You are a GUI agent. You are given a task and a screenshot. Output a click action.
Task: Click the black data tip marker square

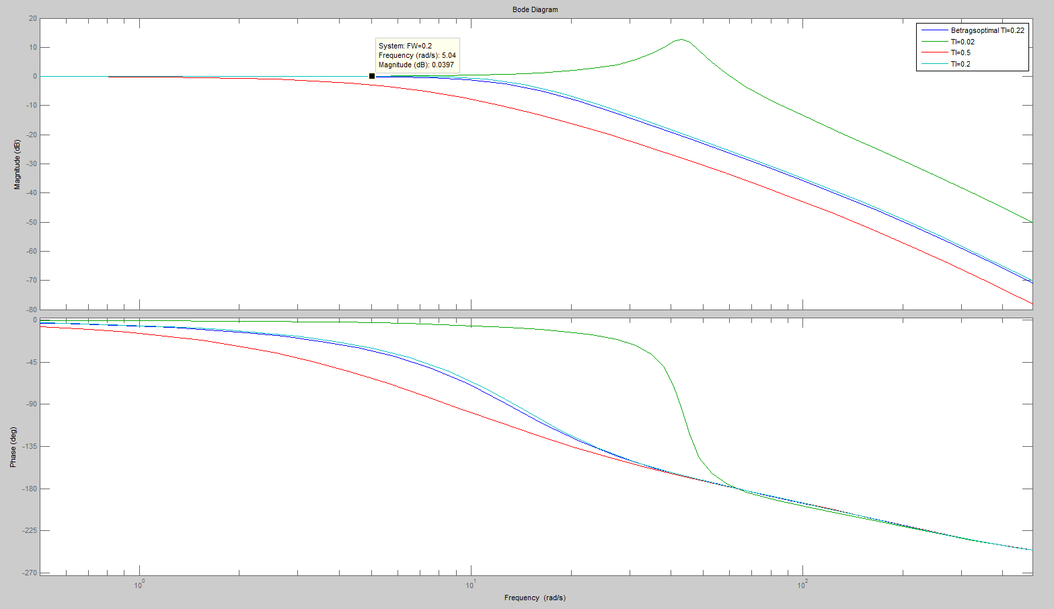point(372,76)
